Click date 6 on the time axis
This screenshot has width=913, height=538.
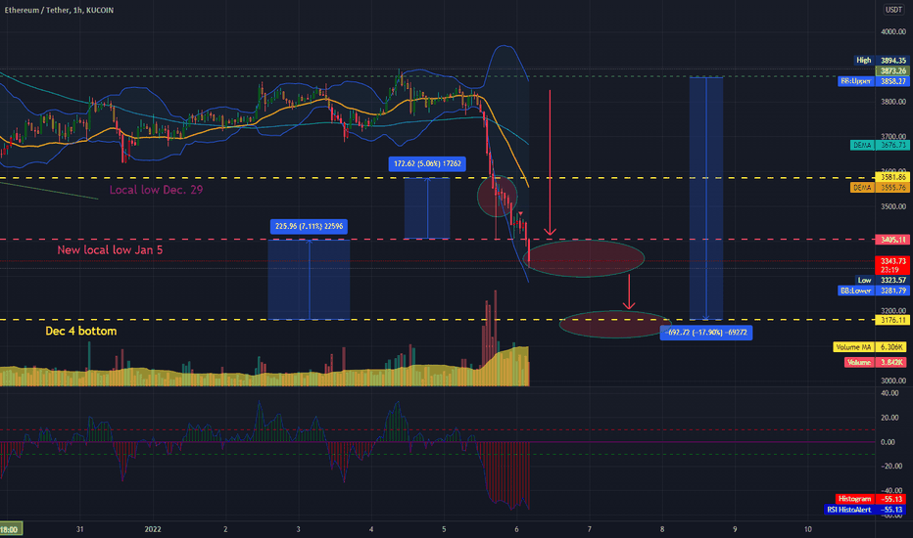coord(516,529)
